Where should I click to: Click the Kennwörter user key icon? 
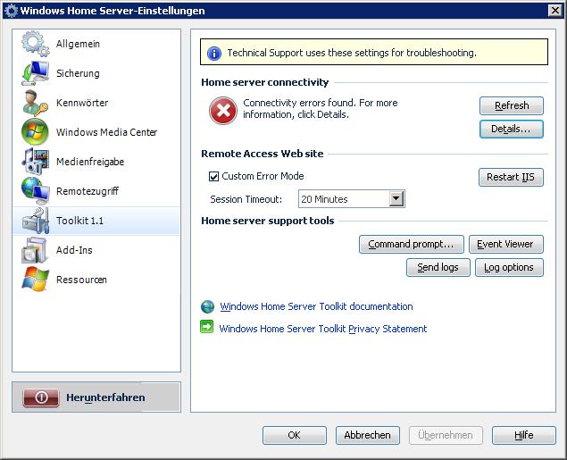coord(35,103)
